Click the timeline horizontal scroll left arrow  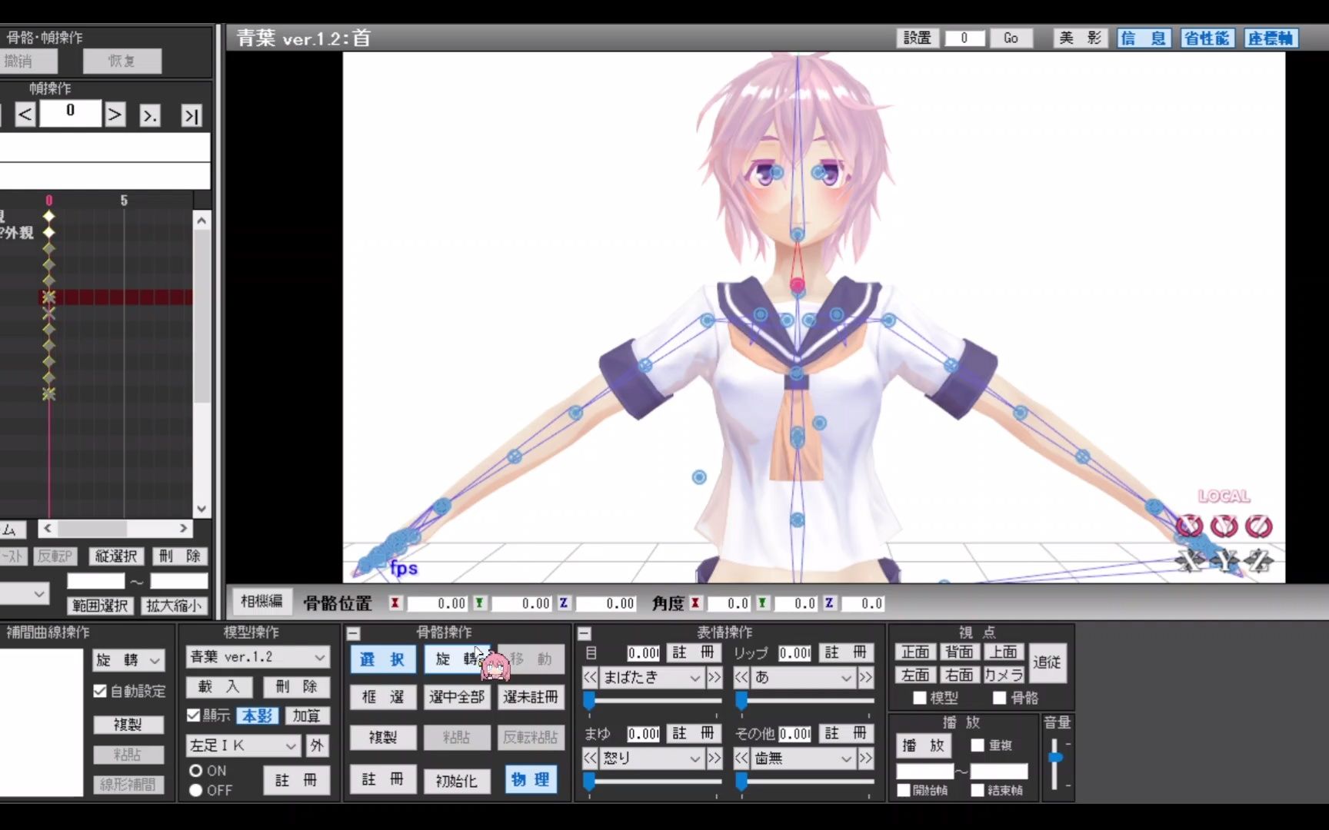coord(48,529)
